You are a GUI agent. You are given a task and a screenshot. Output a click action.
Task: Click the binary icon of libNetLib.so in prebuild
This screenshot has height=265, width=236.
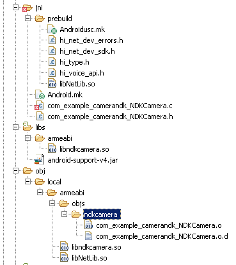pos(52,84)
